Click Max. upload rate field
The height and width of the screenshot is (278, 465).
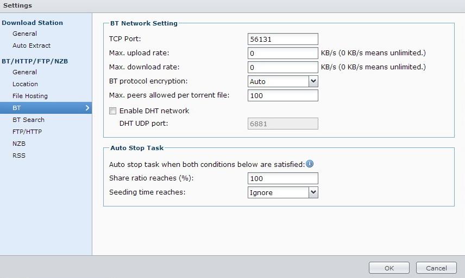click(283, 53)
